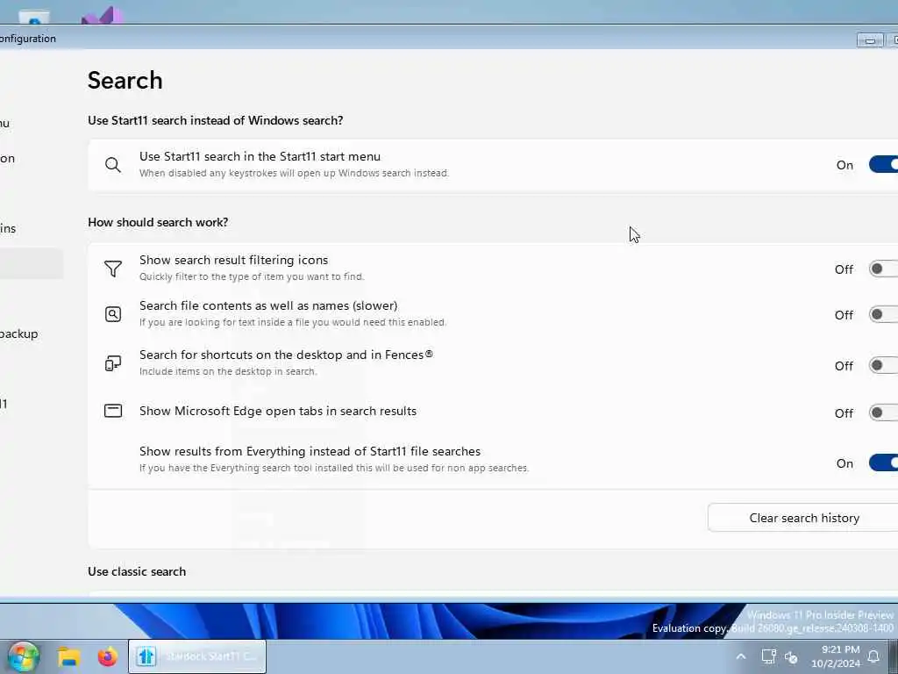This screenshot has width=898, height=674.
Task: Open the Windows Start orb
Action: tap(23, 656)
